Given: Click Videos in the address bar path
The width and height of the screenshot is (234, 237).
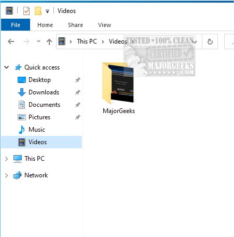Looking at the screenshot, I should (118, 41).
